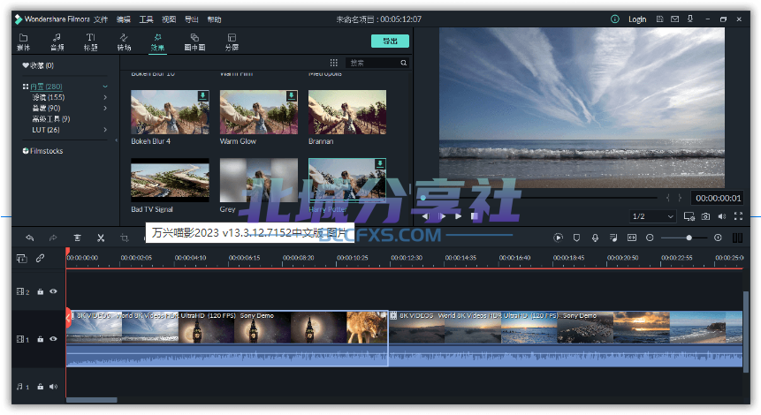Open the 标题 titles tab
Viewport: 761px width, 415px height.
coord(91,42)
